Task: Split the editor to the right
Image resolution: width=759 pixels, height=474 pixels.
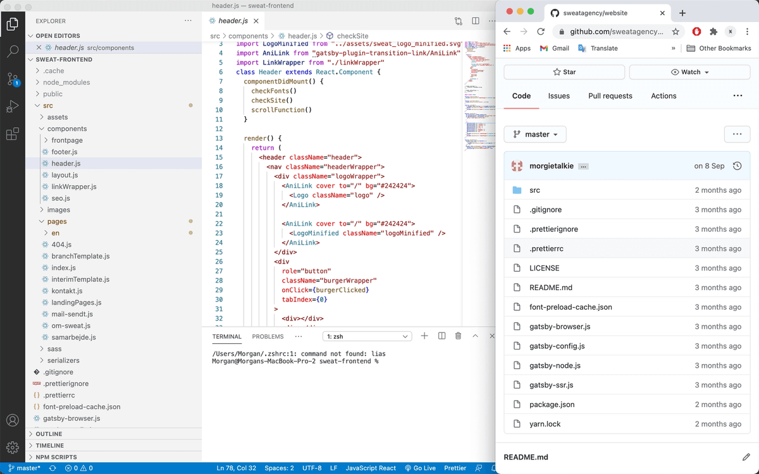Action: pos(475,21)
